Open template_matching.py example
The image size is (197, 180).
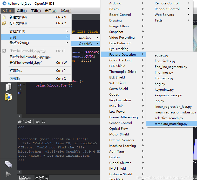tap(172, 124)
